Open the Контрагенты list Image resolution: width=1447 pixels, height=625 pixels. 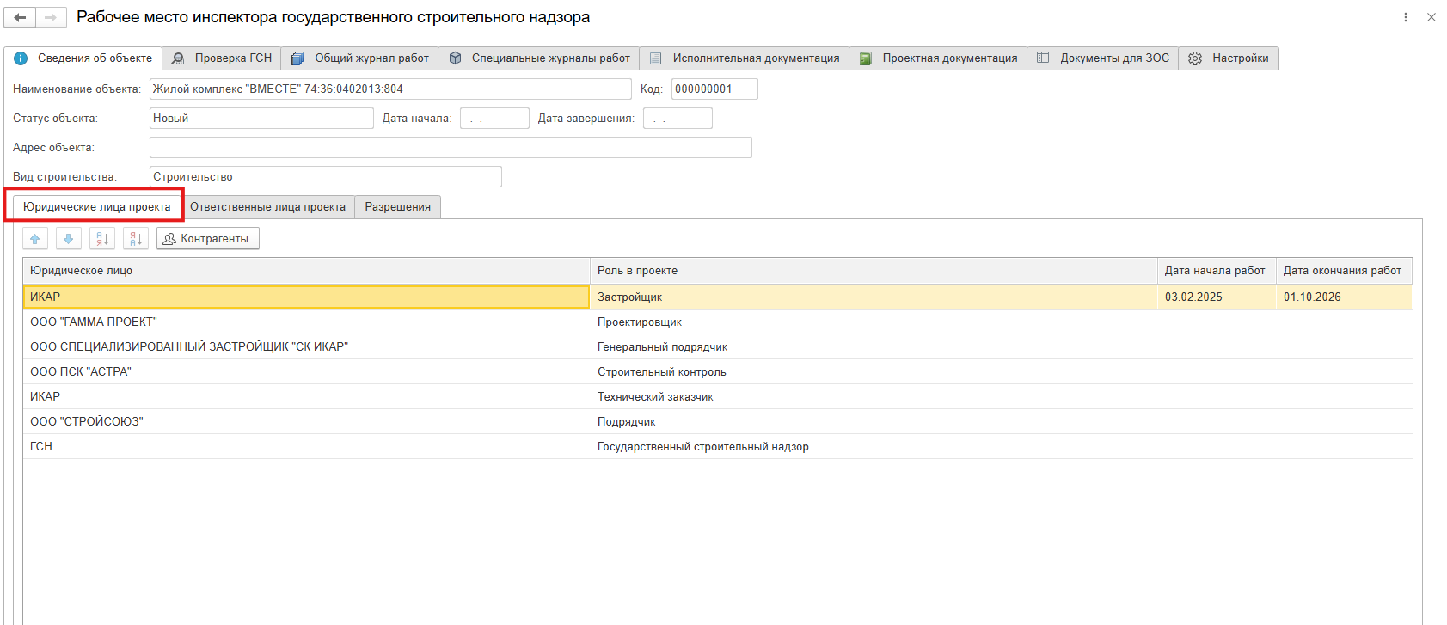(208, 239)
